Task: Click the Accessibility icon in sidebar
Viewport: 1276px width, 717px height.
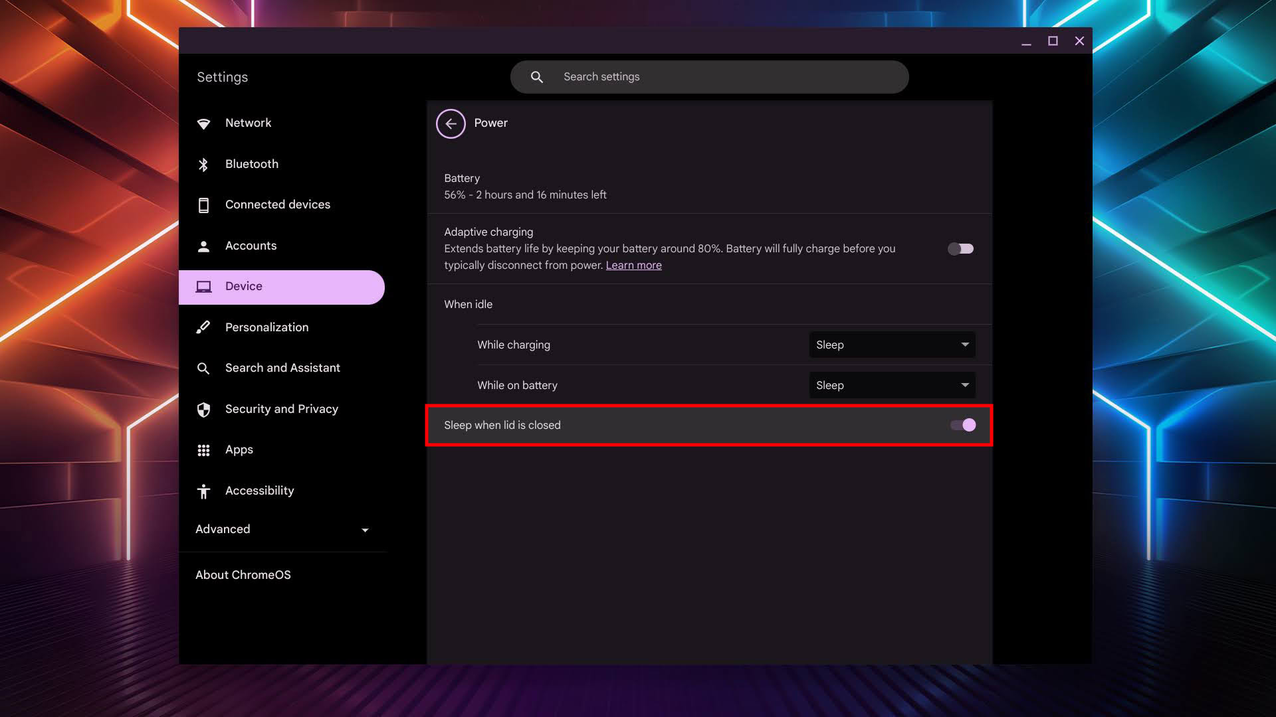Action: click(203, 491)
